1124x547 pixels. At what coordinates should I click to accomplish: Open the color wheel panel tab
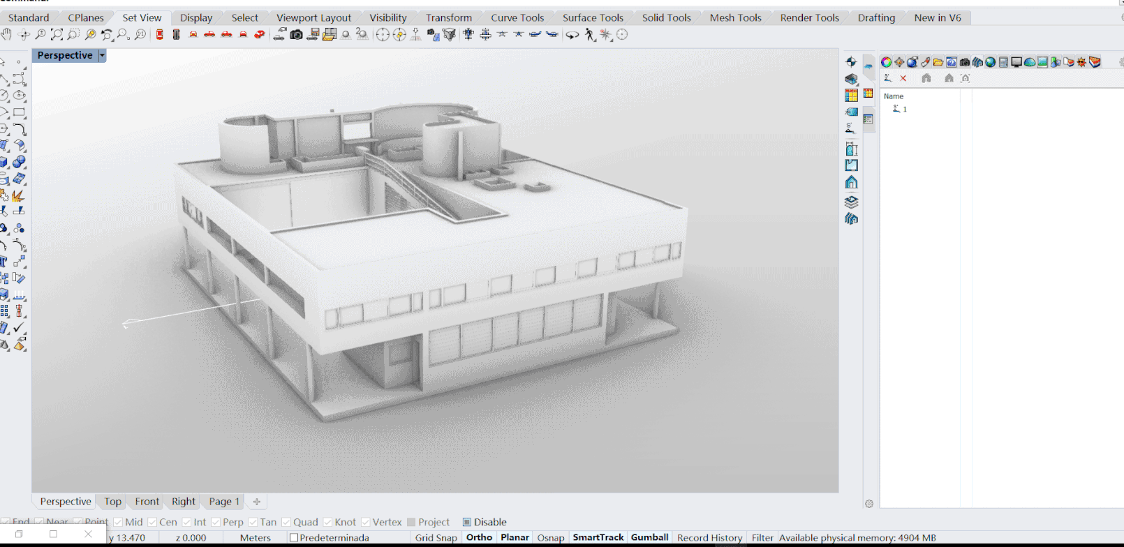(x=886, y=62)
